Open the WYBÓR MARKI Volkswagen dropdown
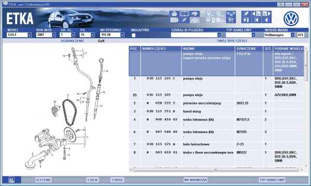Image resolution: width=311 pixels, height=186 pixels. coord(292,35)
